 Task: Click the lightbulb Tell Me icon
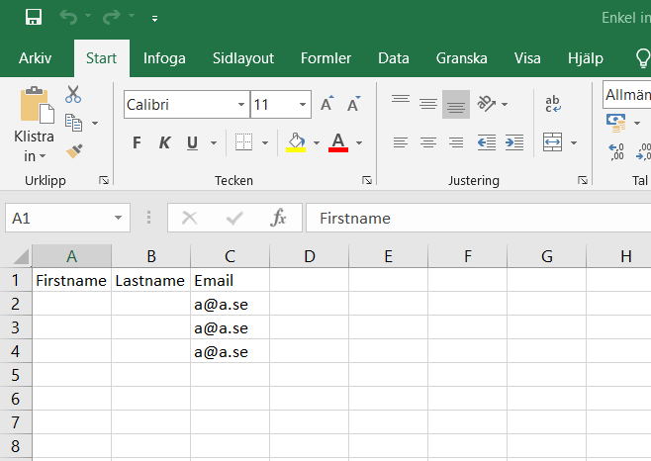tap(643, 58)
